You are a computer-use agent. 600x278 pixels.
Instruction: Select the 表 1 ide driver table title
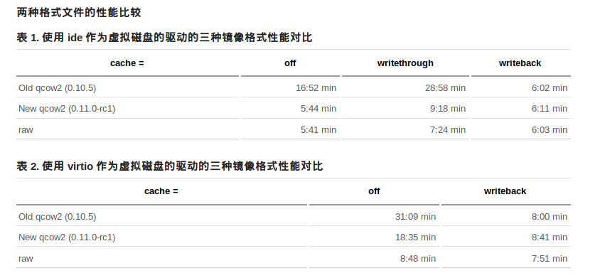[x=164, y=38]
